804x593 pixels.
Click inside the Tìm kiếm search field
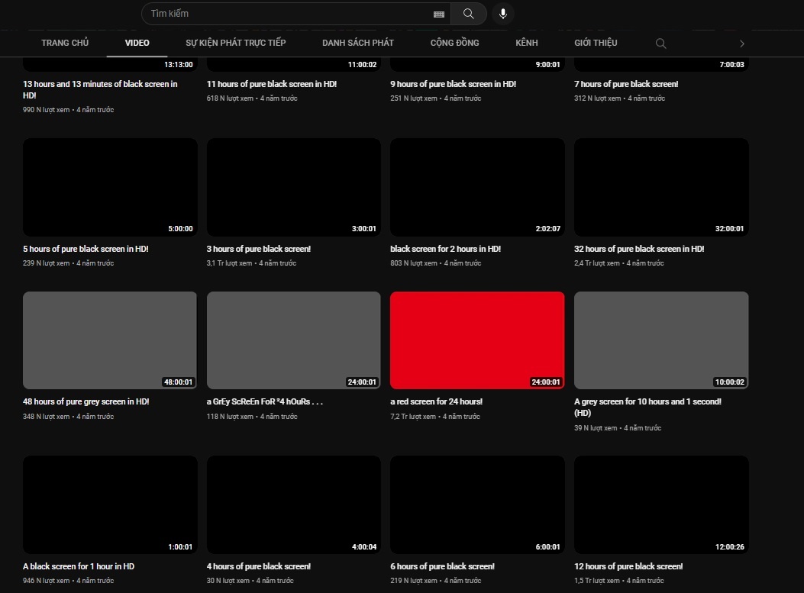[x=290, y=14]
